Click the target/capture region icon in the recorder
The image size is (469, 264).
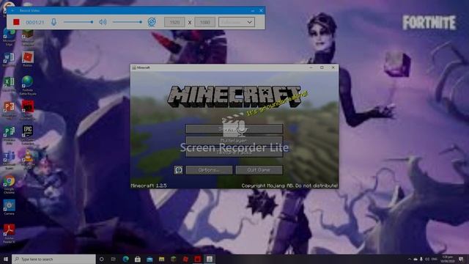(152, 22)
